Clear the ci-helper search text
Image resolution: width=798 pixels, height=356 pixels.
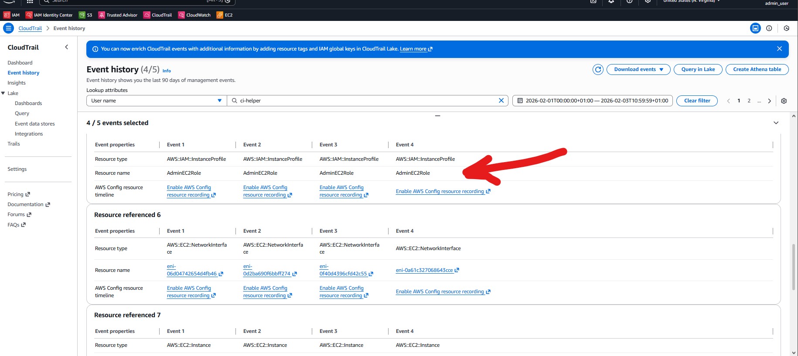(x=501, y=101)
